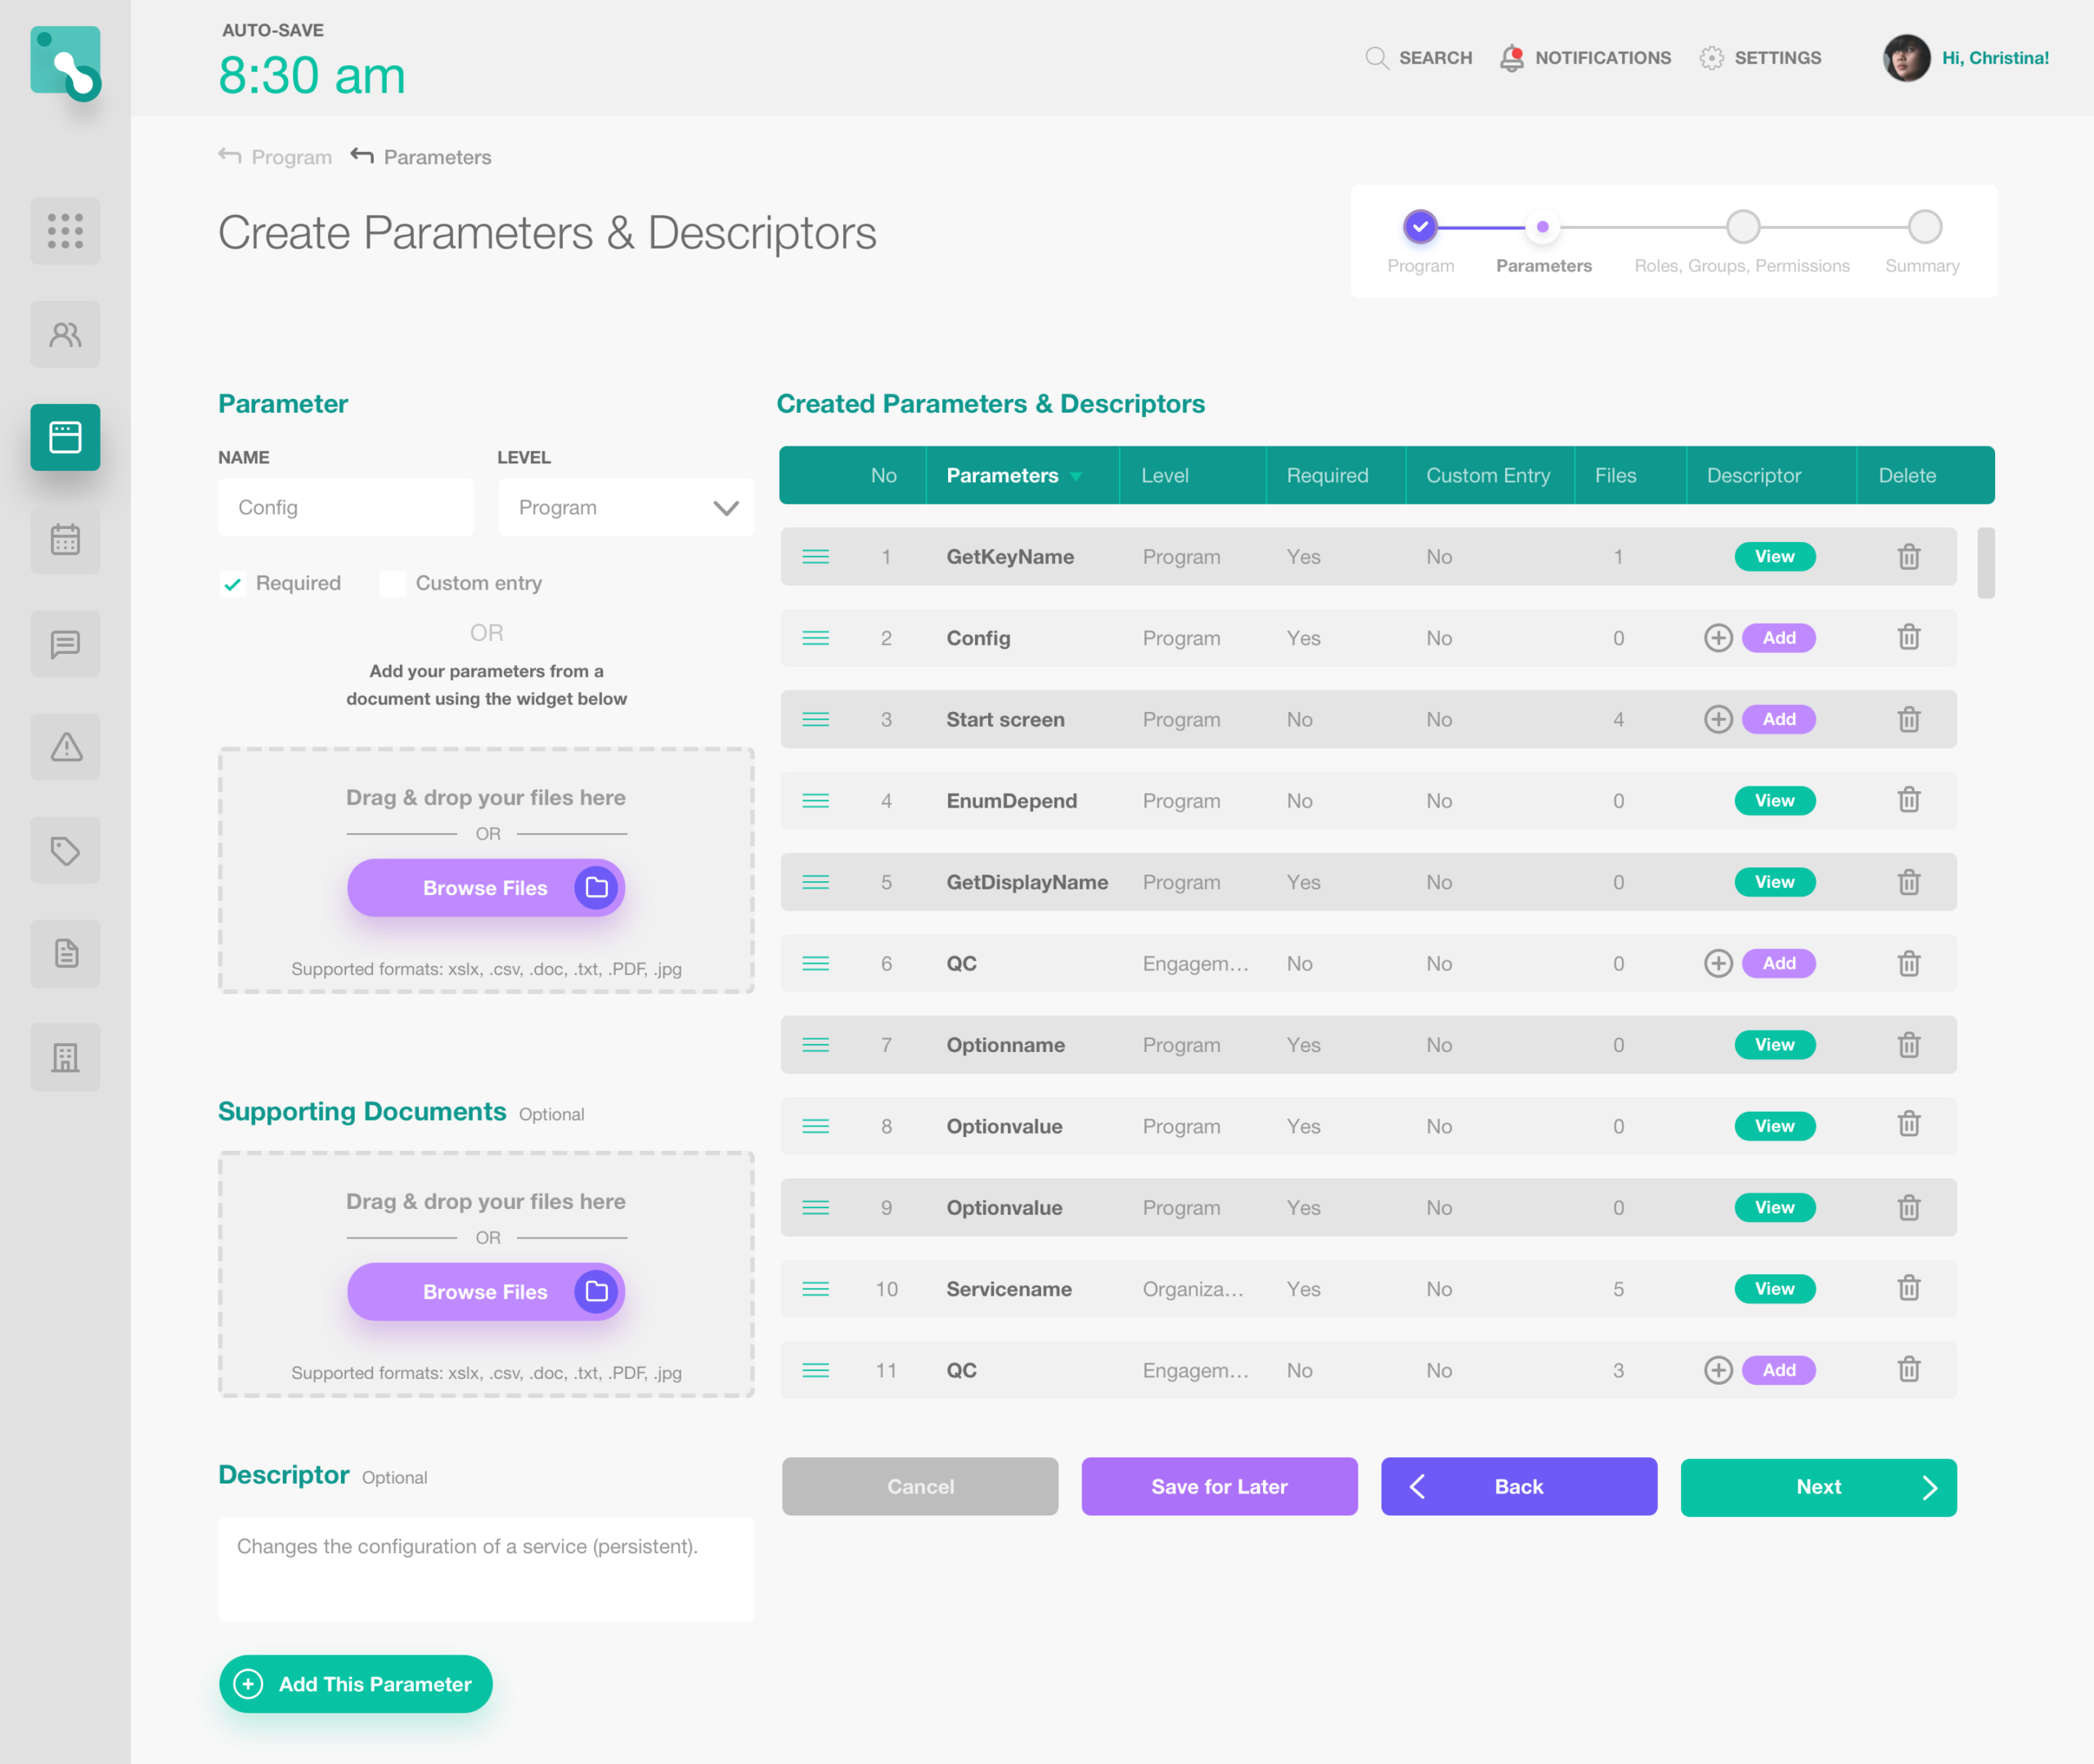Open the documents sidebar icon
The height and width of the screenshot is (1764, 2094).
click(65, 953)
